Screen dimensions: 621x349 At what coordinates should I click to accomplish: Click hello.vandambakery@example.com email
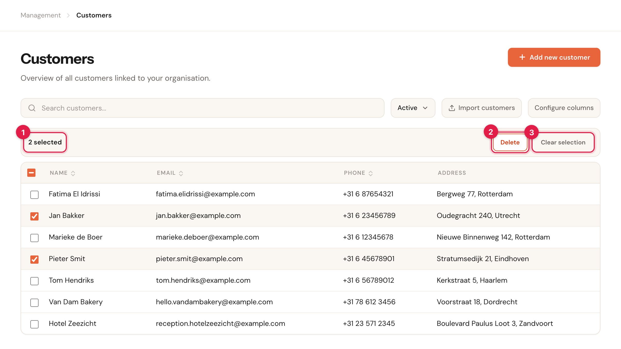pyautogui.click(x=214, y=302)
